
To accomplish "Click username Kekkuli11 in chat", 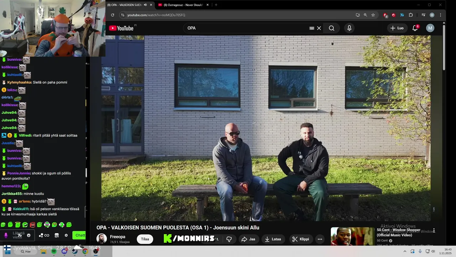I will click(x=21, y=209).
